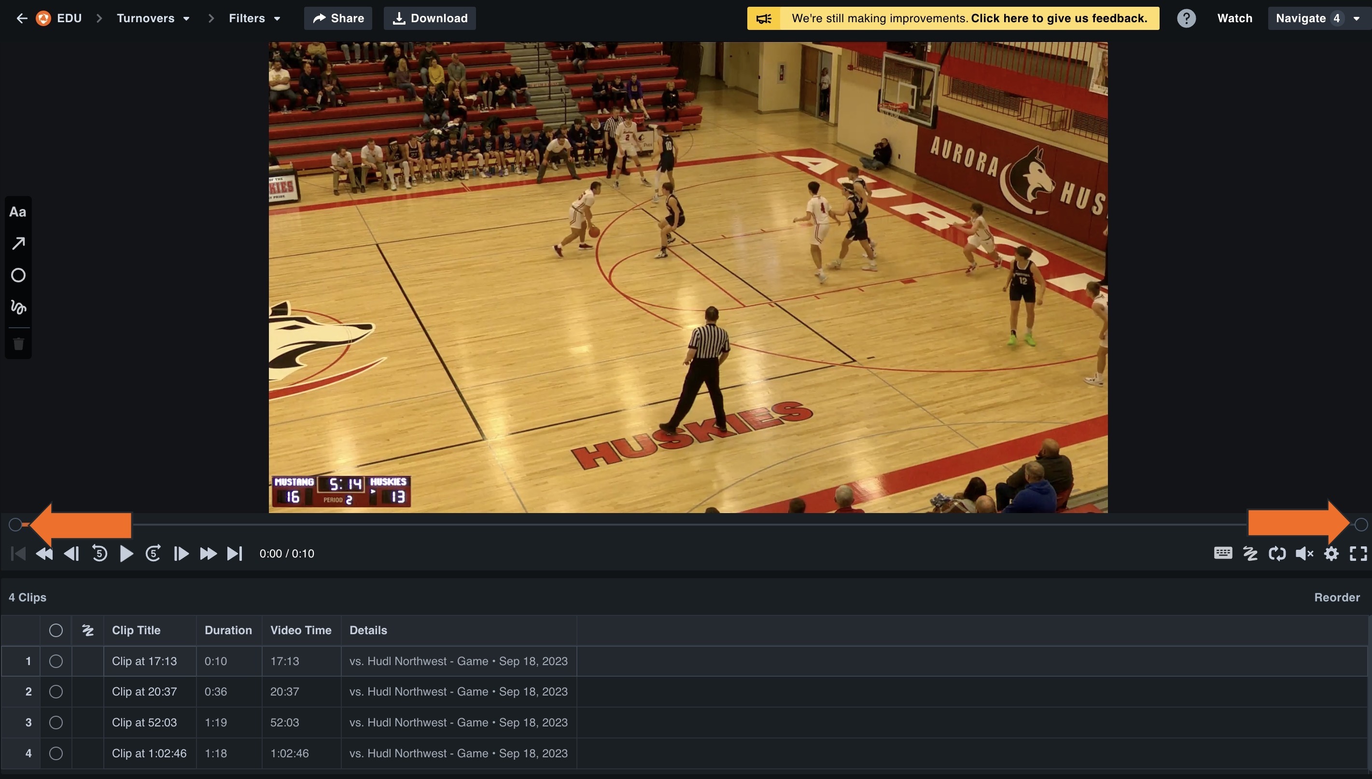Open keyboard shortcuts from the player bar
Viewport: 1372px width, 779px height.
(x=1223, y=553)
